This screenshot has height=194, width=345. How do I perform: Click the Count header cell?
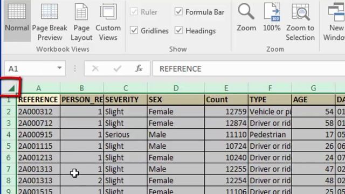226,100
